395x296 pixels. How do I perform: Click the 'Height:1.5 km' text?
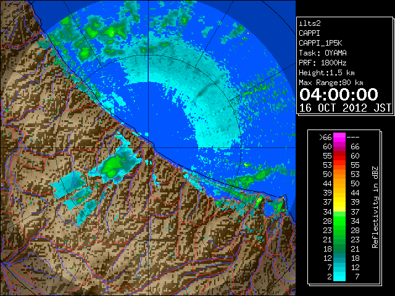tap(326, 73)
